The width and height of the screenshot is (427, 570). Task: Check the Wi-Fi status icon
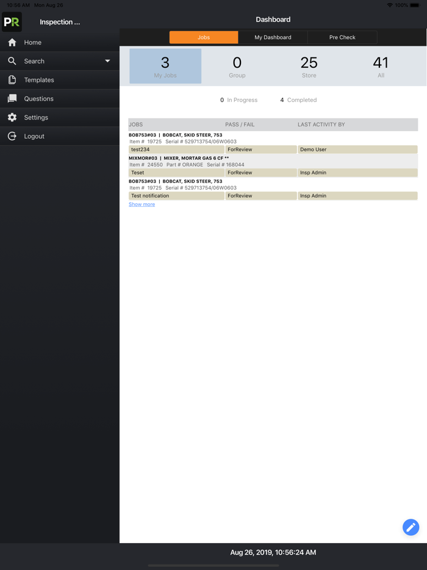click(390, 5)
